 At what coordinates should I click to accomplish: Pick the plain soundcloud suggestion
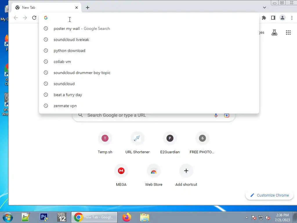point(149,84)
